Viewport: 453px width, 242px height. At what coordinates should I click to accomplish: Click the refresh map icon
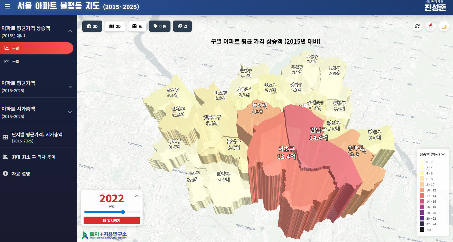click(x=417, y=26)
